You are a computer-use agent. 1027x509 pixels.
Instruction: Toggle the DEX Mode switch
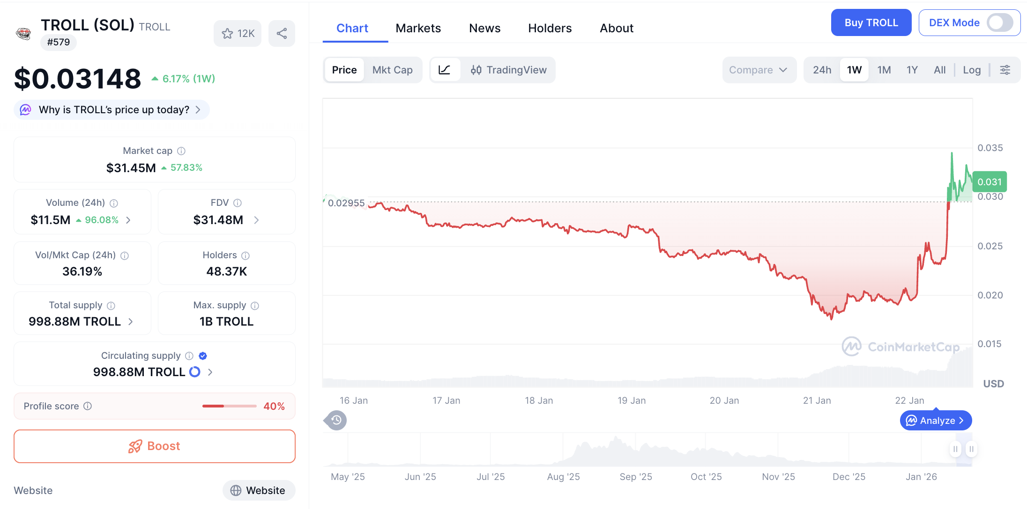999,22
